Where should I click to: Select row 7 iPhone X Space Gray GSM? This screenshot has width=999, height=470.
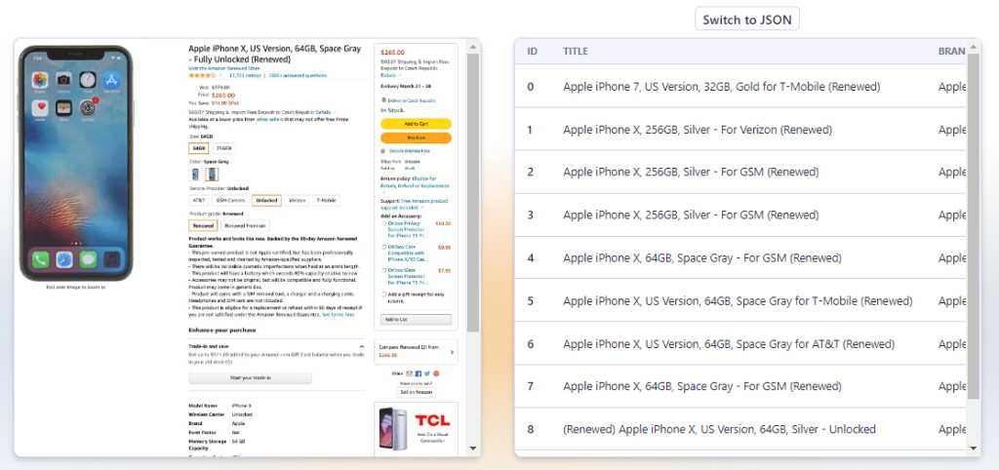[x=739, y=386]
